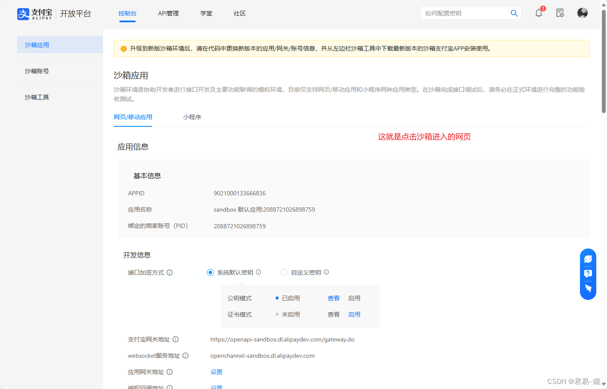
Task: Click 查看 link for 公钥模式
Action: (x=334, y=298)
